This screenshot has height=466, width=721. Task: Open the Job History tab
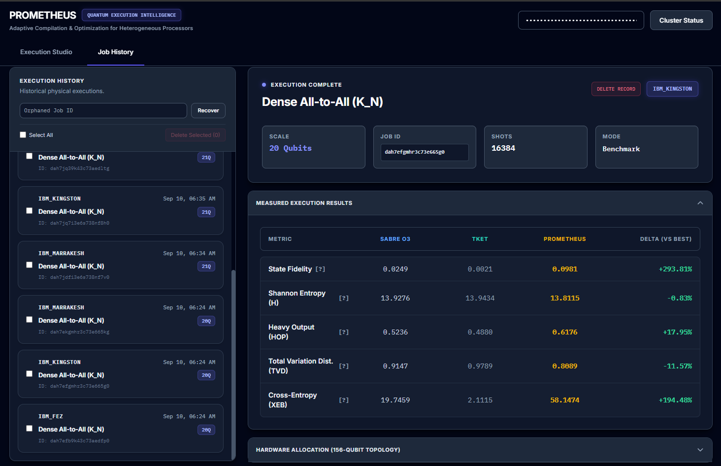[116, 52]
